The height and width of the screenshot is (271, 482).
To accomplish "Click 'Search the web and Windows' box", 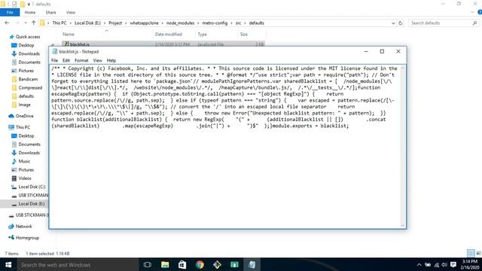I will tap(77, 264).
